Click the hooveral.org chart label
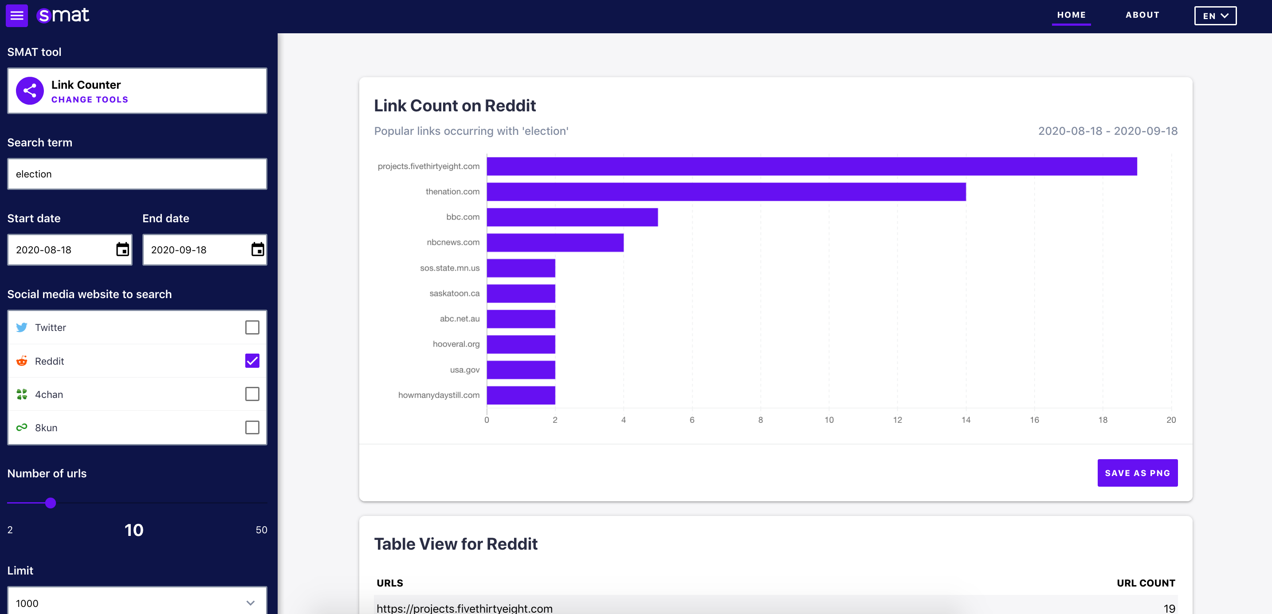The image size is (1272, 614). click(x=456, y=344)
